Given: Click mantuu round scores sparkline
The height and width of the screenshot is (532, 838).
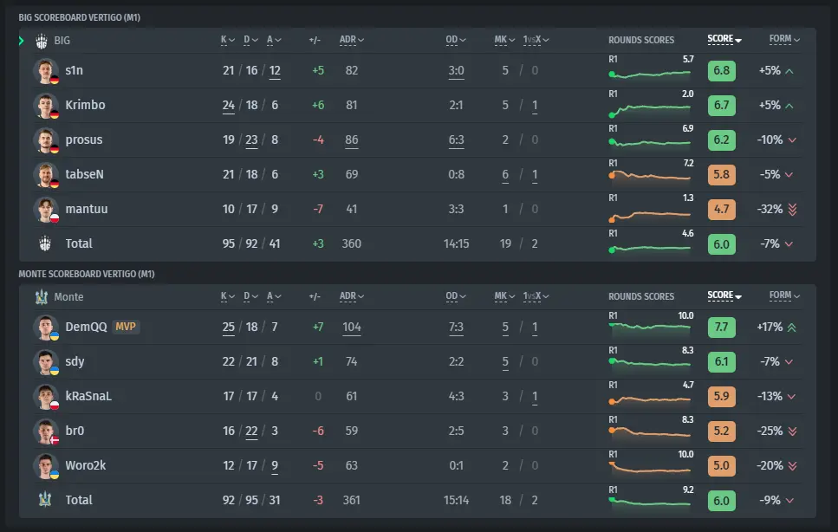Looking at the screenshot, I should (x=651, y=216).
